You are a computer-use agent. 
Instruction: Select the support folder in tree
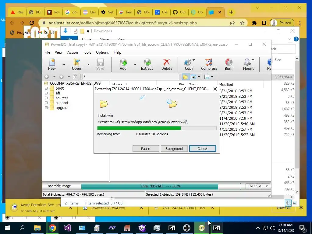coord(62,103)
